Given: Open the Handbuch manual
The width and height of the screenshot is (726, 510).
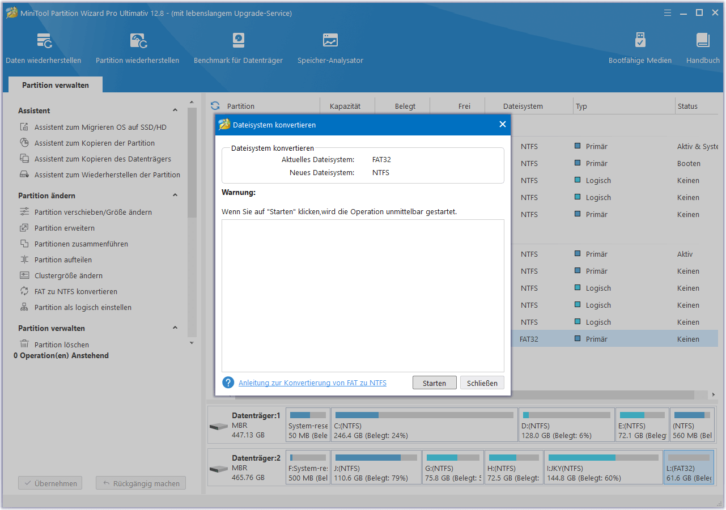Looking at the screenshot, I should (703, 48).
